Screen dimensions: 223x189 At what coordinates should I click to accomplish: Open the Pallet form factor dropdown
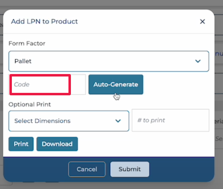tap(109, 61)
